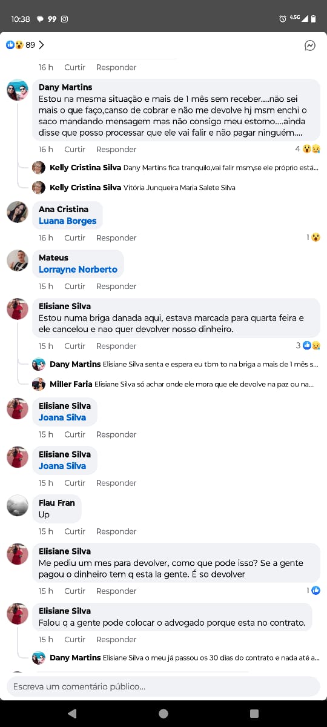Open Messenger icon at top right
The image size is (327, 727).
point(310,45)
